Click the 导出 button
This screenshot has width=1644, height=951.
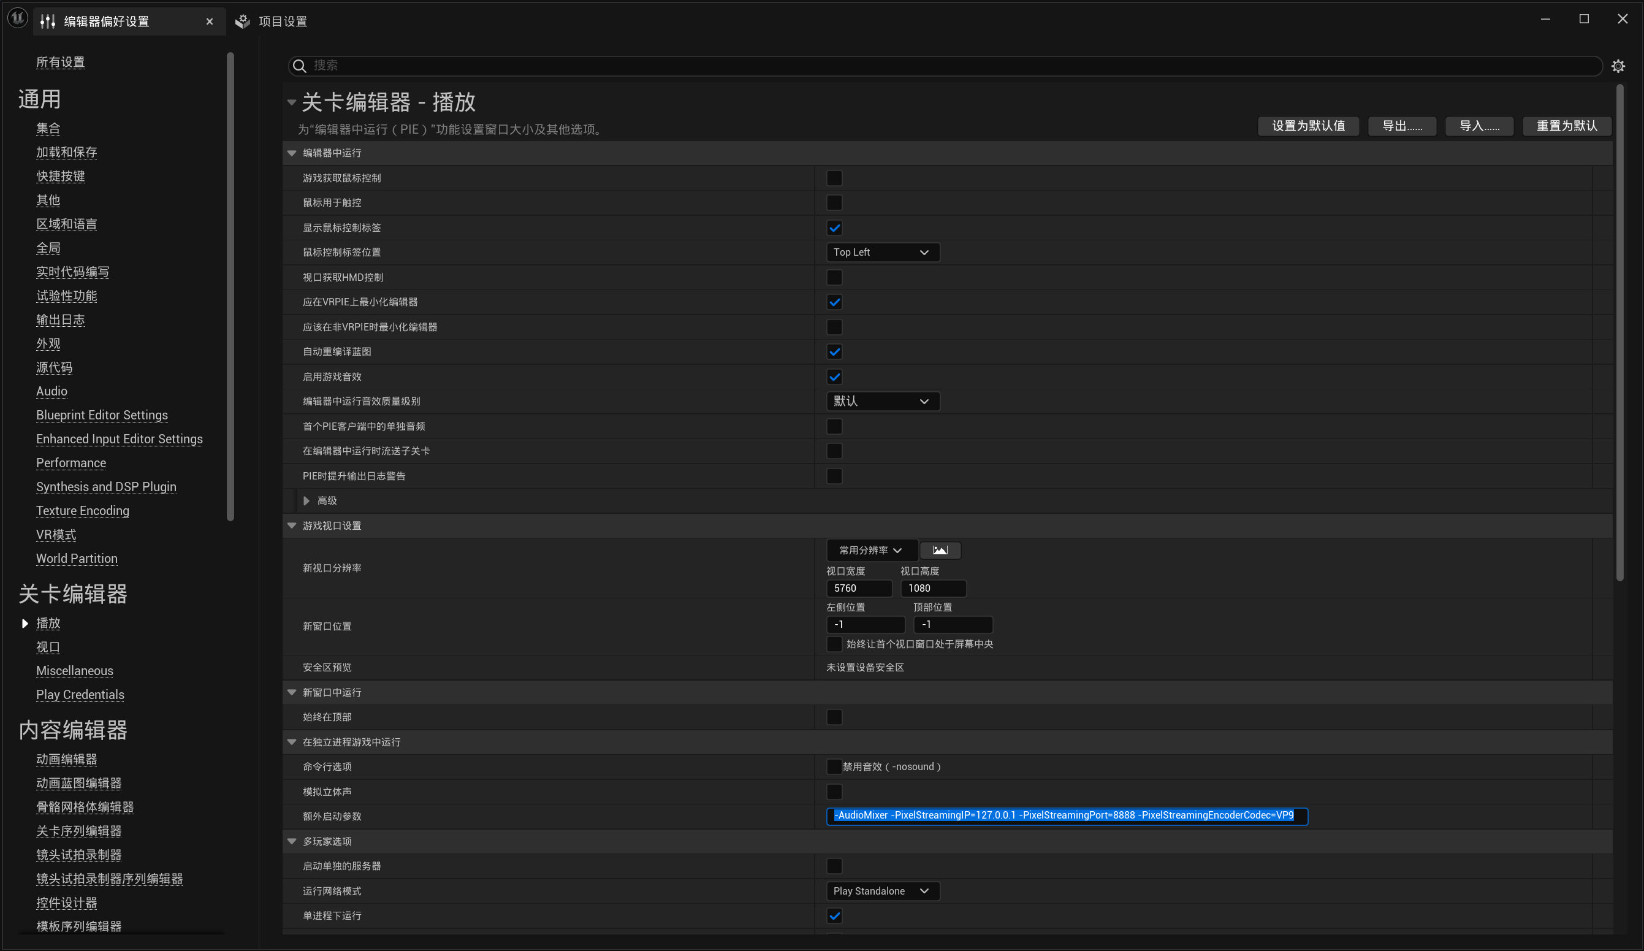point(1401,126)
